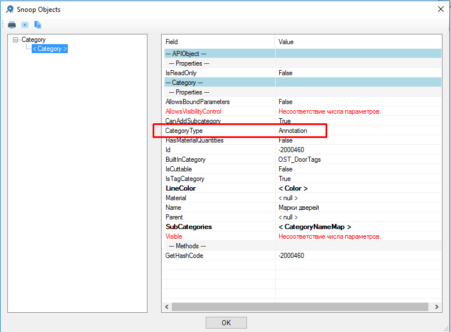Image resolution: width=451 pixels, height=332 pixels.
Task: Click the Annotation value cell
Action: click(x=293, y=131)
